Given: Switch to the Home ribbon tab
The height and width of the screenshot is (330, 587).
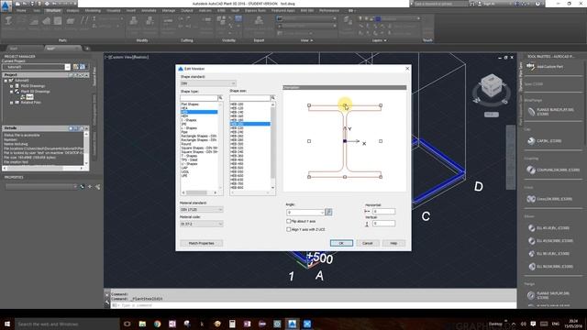Looking at the screenshot, I should [x=21, y=10].
